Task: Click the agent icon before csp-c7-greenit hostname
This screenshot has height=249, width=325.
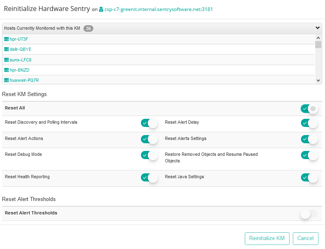Action: click(101, 9)
